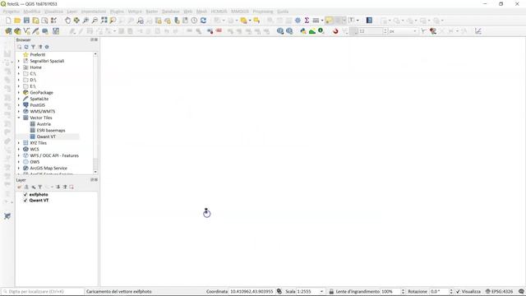Open a project with the yellow folder icon
Image resolution: width=526 pixels, height=296 pixels.
(x=17, y=21)
